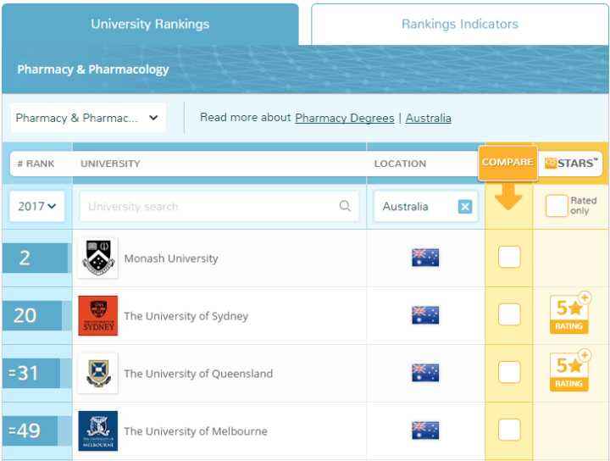This screenshot has width=610, height=461.
Task: Click the UNIVERSITY column header
Action: pos(110,164)
